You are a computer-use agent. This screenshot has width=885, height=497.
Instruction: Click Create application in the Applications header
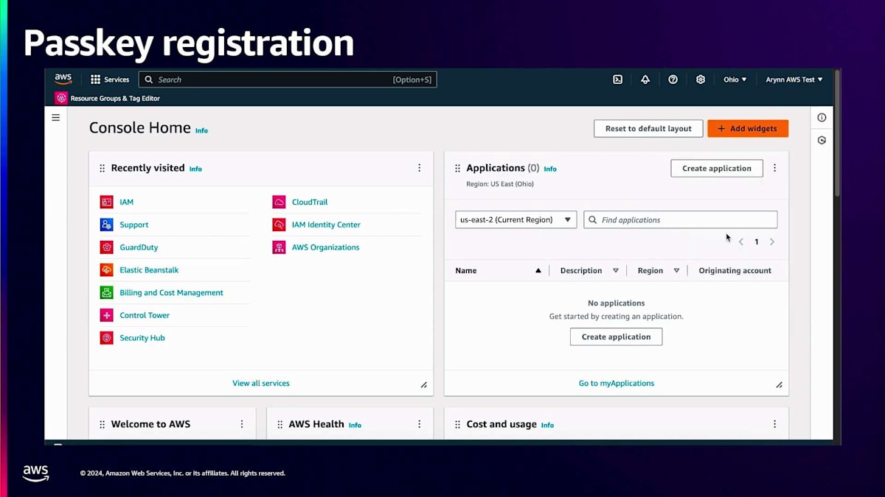pyautogui.click(x=716, y=168)
